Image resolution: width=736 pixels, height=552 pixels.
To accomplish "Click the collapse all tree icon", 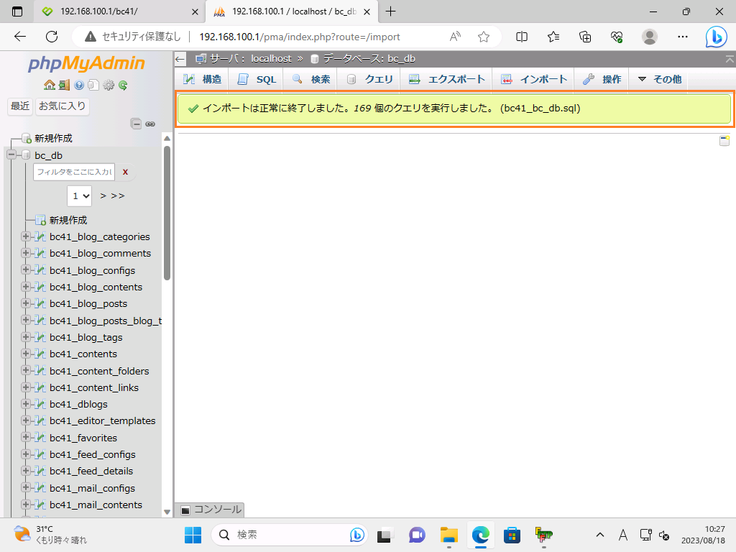I will pyautogui.click(x=136, y=124).
